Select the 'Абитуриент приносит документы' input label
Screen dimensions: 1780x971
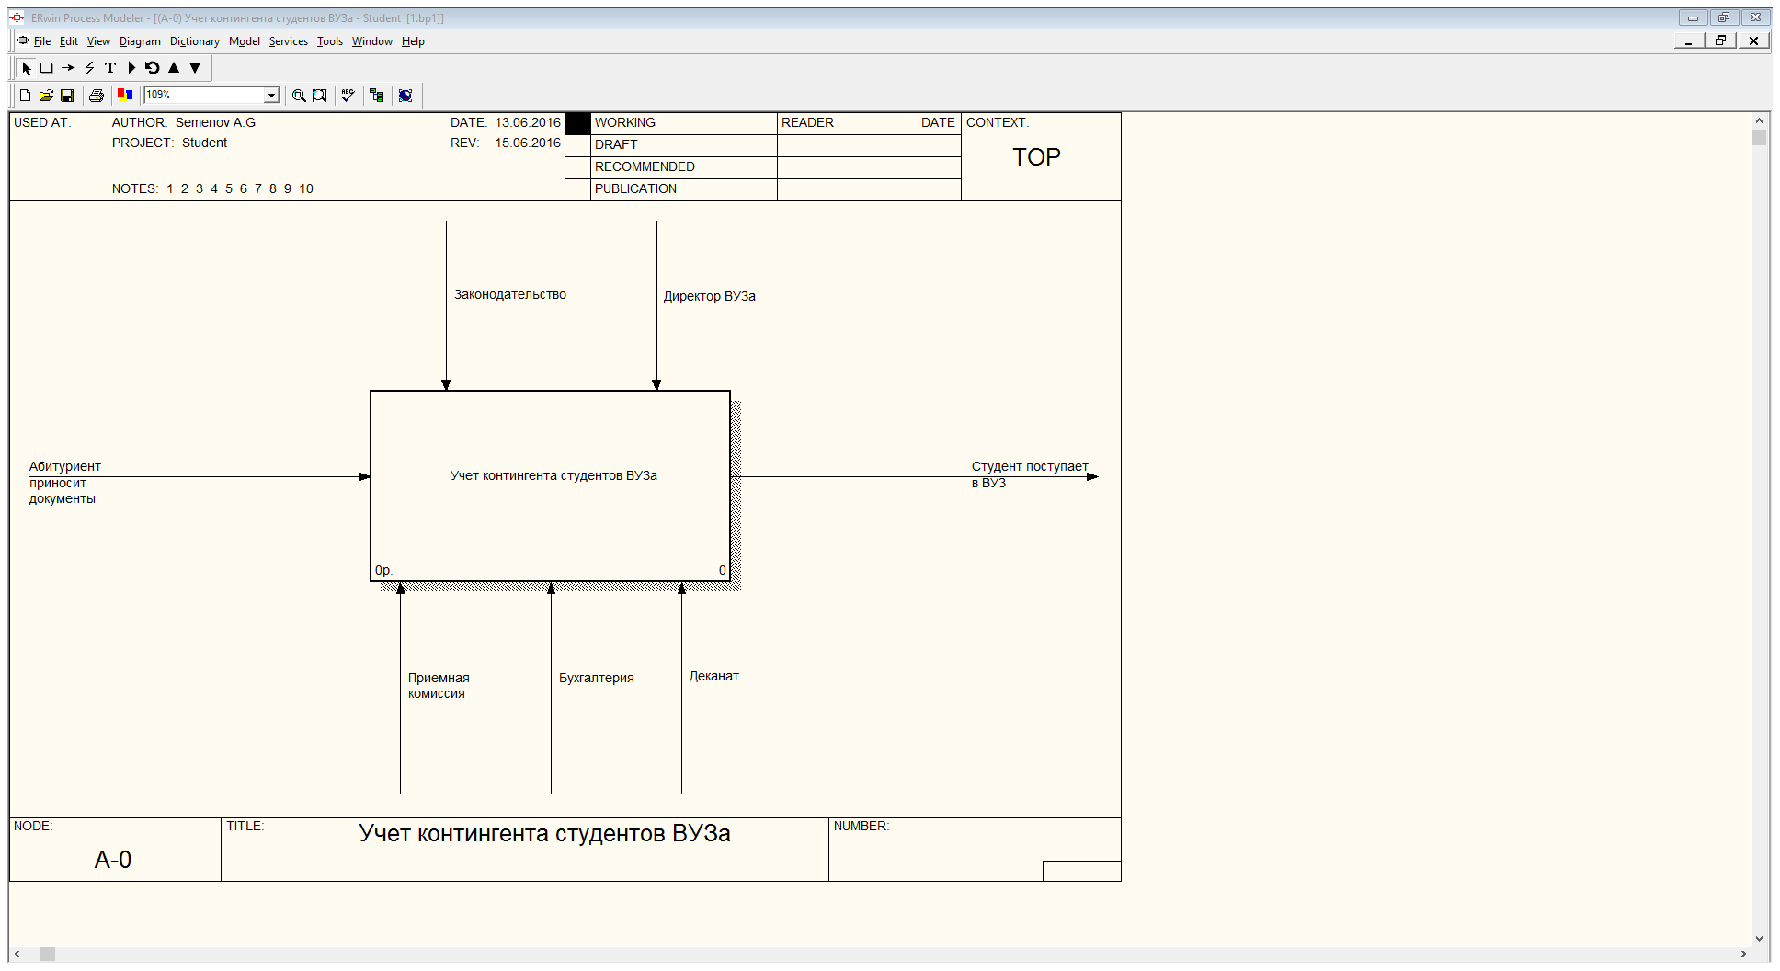tap(64, 483)
